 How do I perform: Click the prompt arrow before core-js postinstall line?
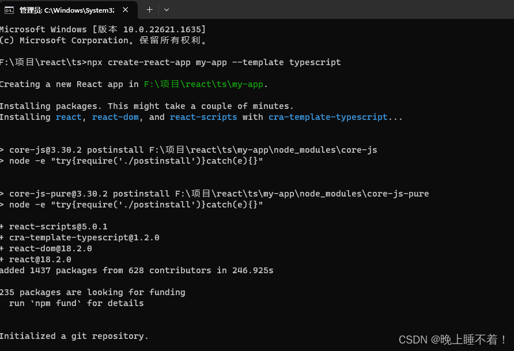coord(2,149)
